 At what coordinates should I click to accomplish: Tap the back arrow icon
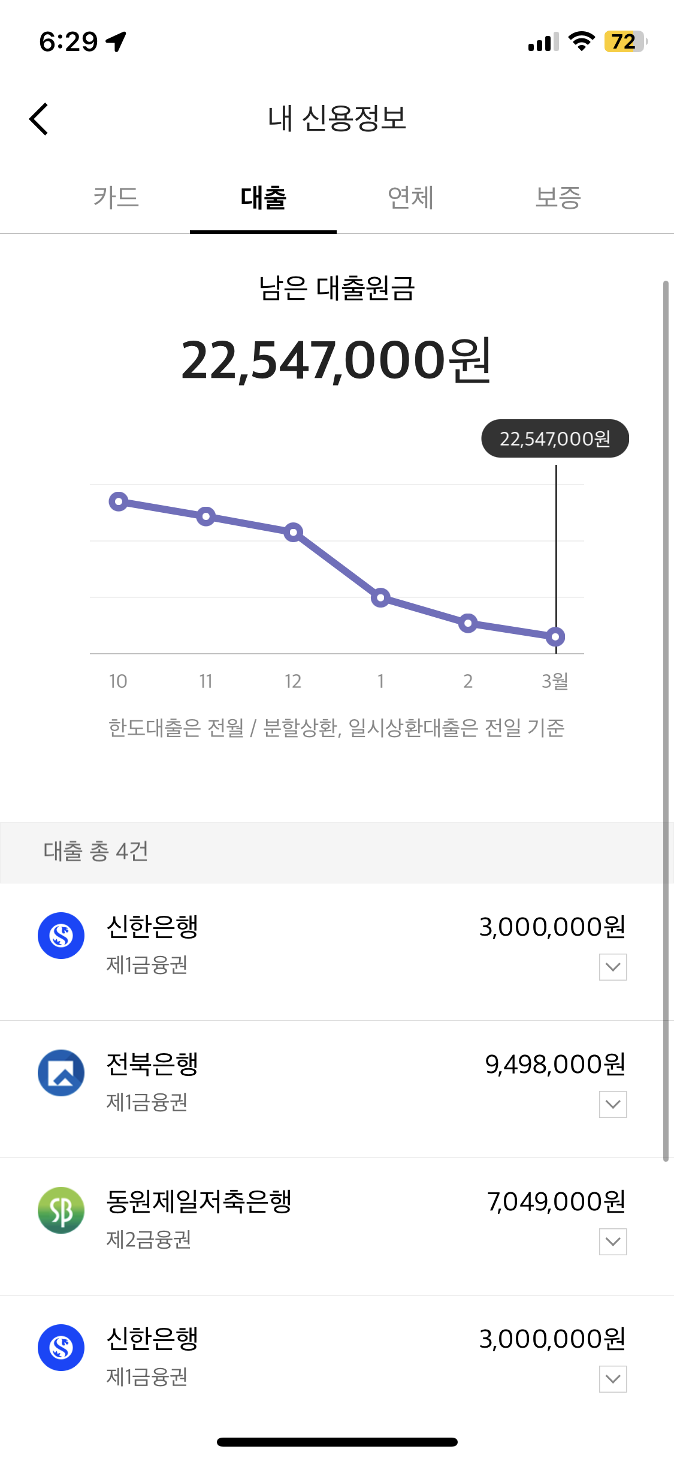39,119
